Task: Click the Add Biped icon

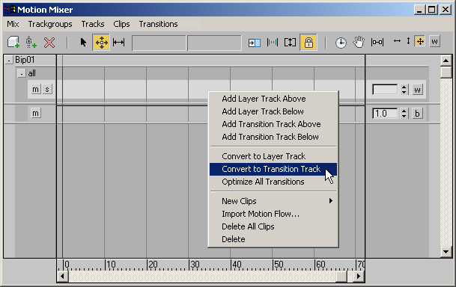Action: (x=31, y=43)
